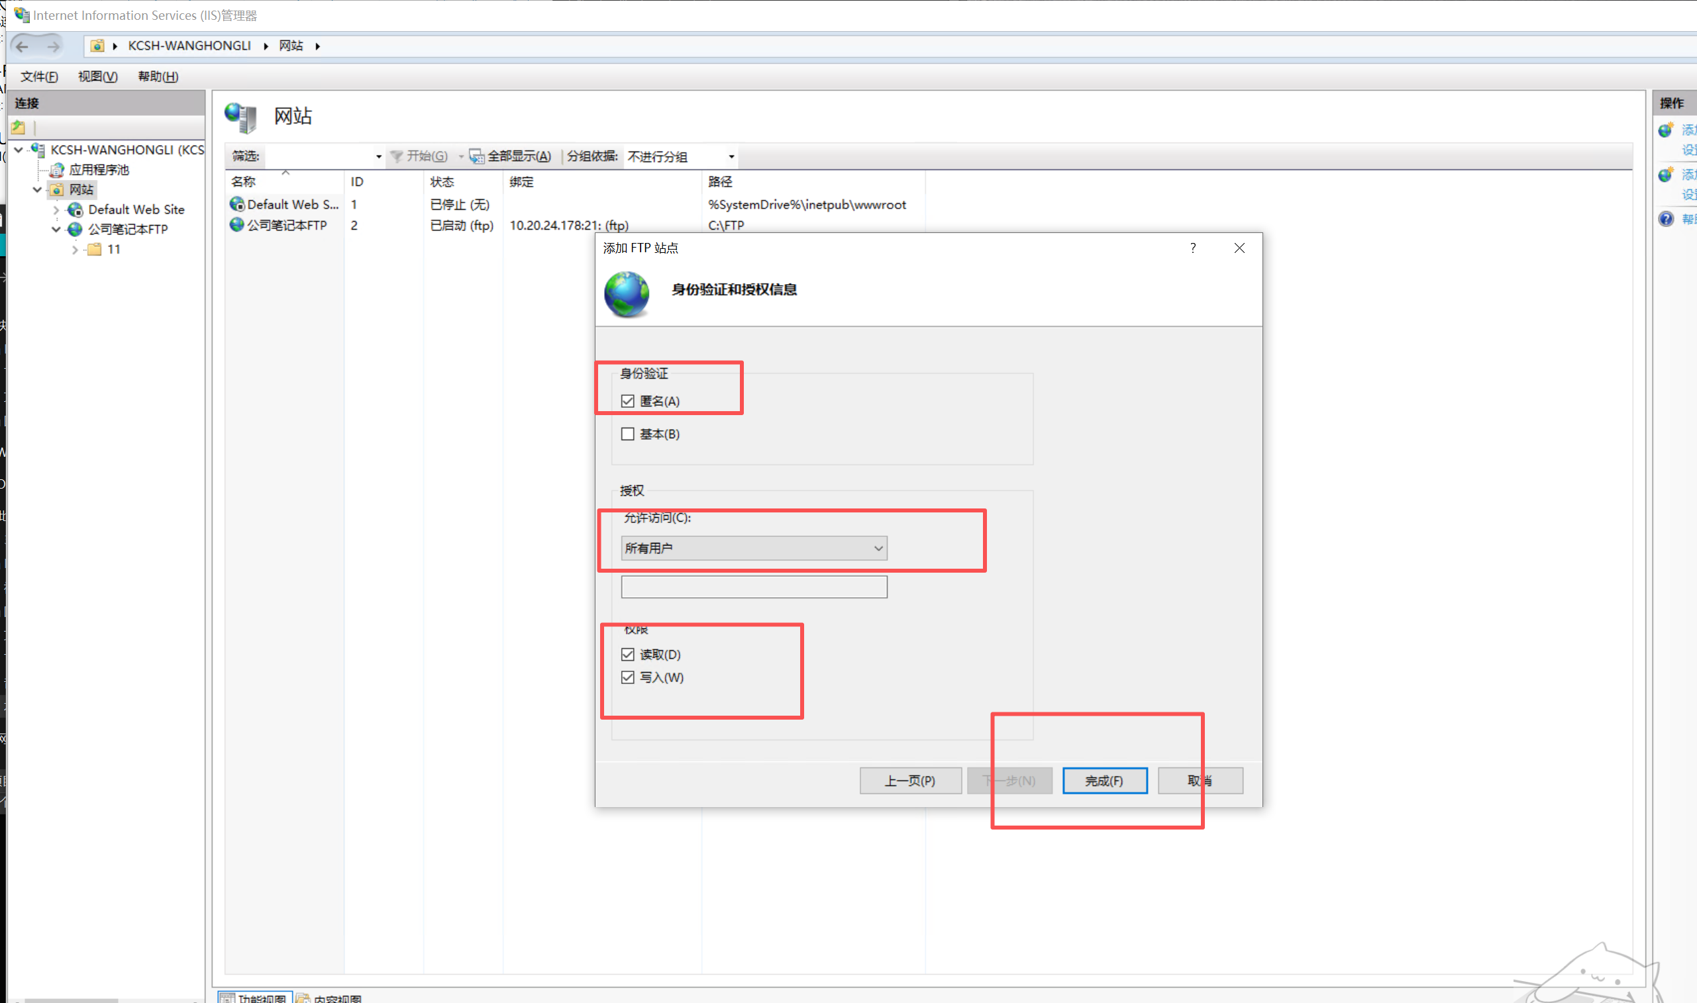Click the forward navigation arrow
The image size is (1697, 1003).
53,46
